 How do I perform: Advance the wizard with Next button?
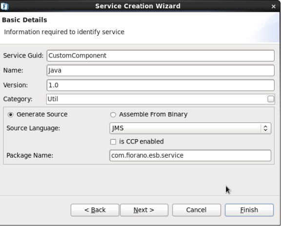click(x=144, y=210)
